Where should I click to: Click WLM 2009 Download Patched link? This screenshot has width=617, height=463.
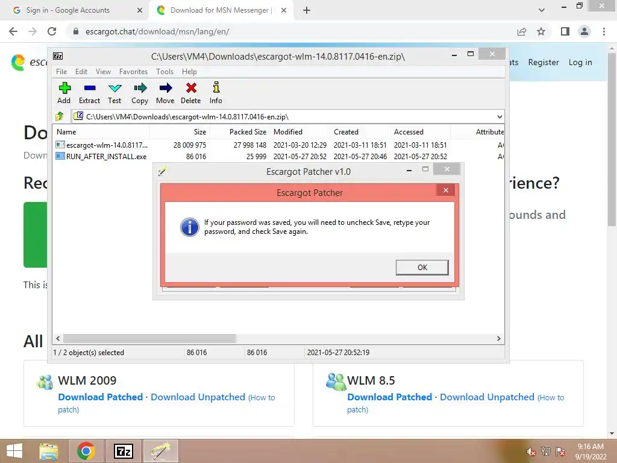[101, 397]
